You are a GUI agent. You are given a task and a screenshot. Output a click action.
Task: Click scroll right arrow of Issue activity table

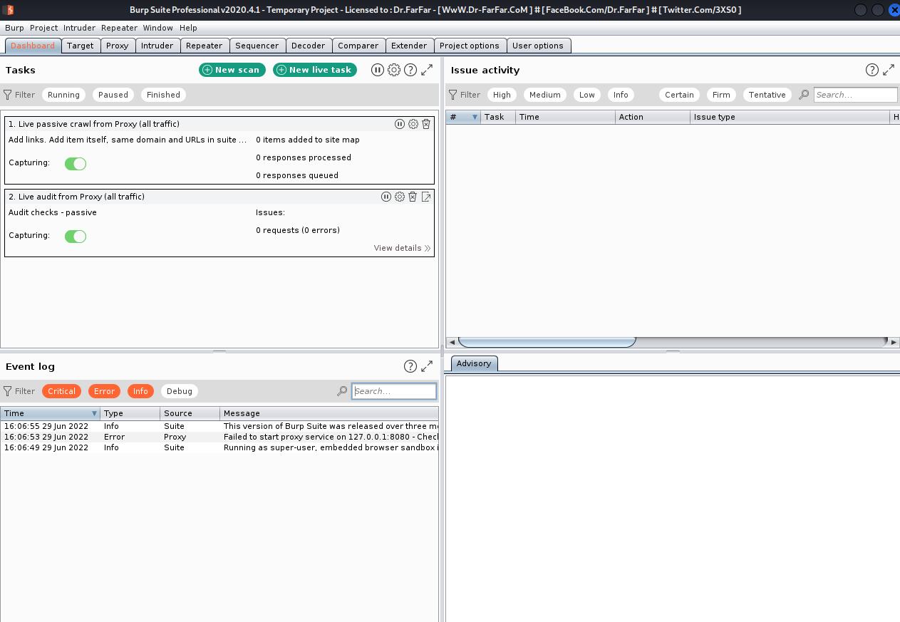894,342
